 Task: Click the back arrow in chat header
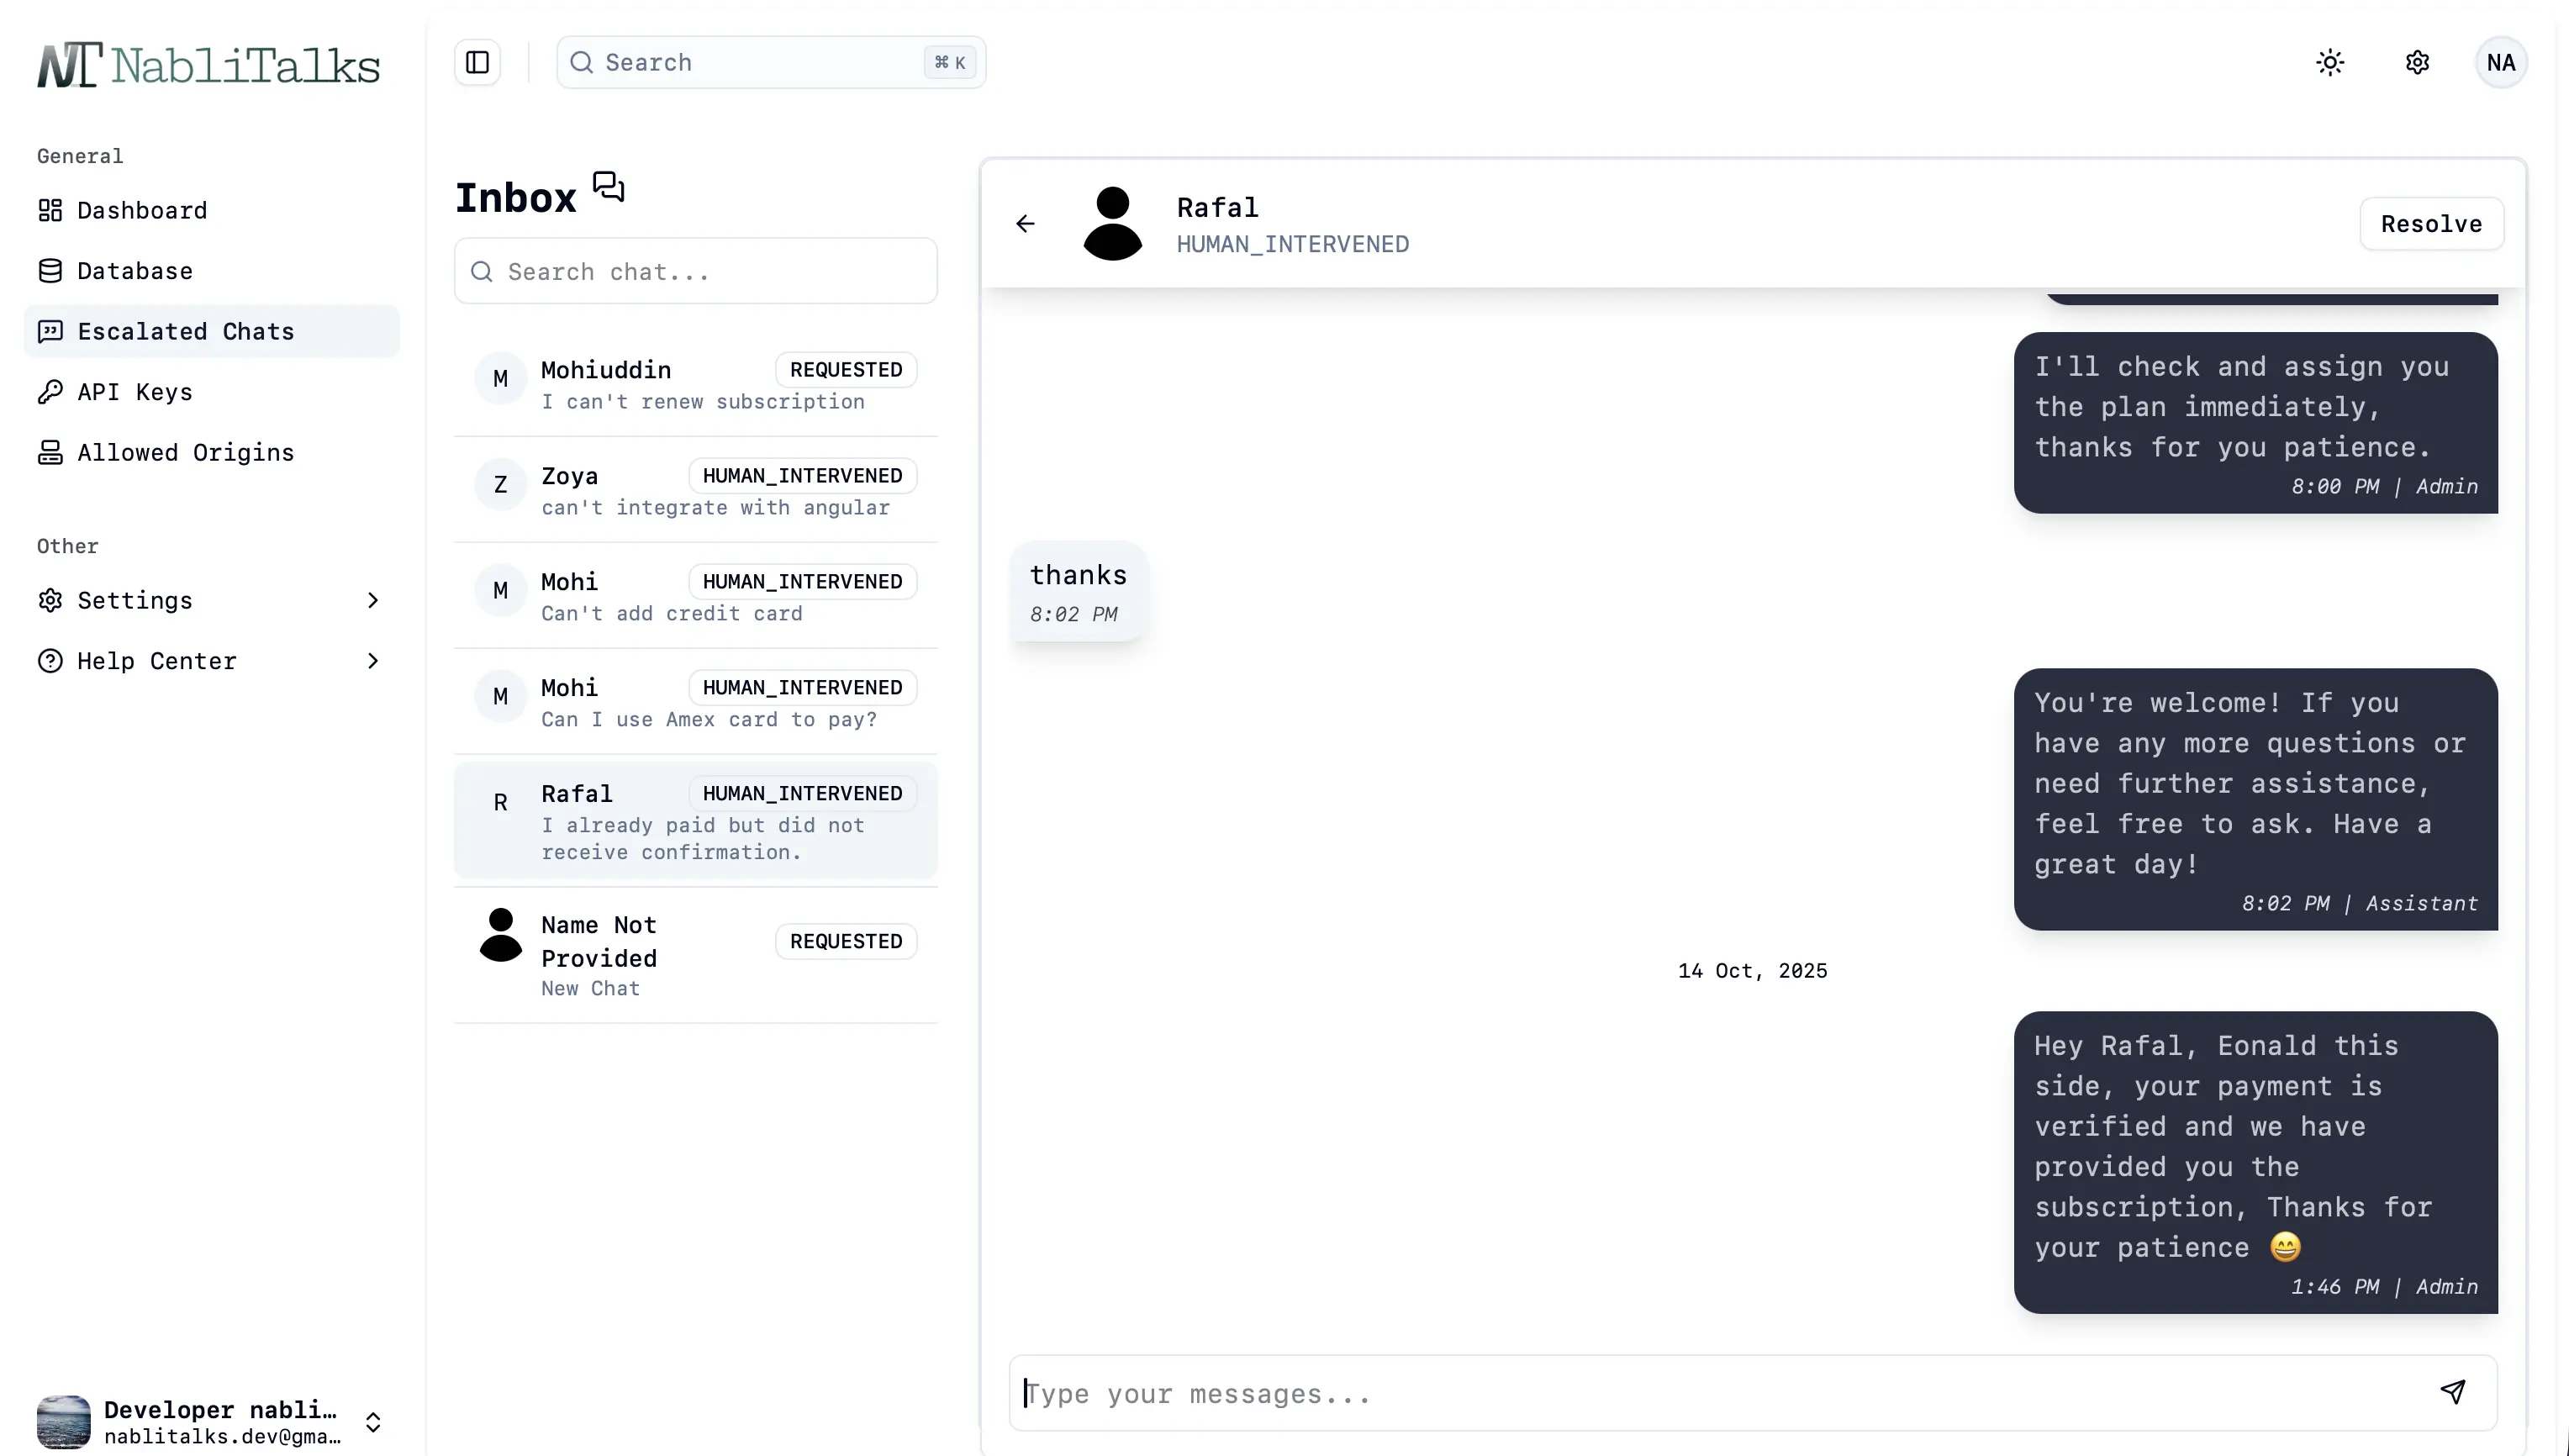click(1025, 223)
